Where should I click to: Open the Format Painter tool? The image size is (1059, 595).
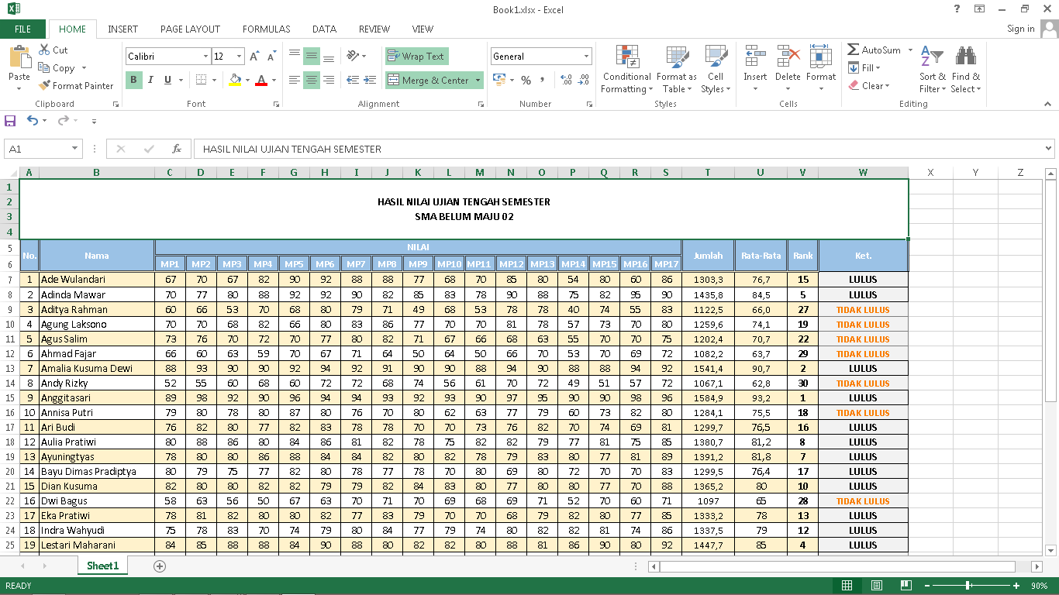tap(75, 85)
